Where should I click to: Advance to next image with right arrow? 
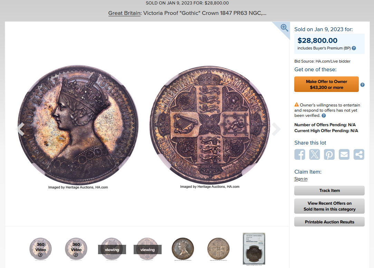276,129
